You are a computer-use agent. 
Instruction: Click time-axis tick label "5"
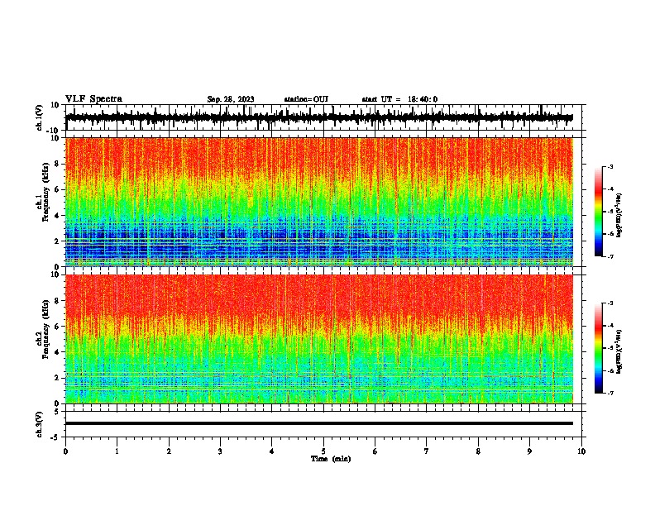pos(323,451)
